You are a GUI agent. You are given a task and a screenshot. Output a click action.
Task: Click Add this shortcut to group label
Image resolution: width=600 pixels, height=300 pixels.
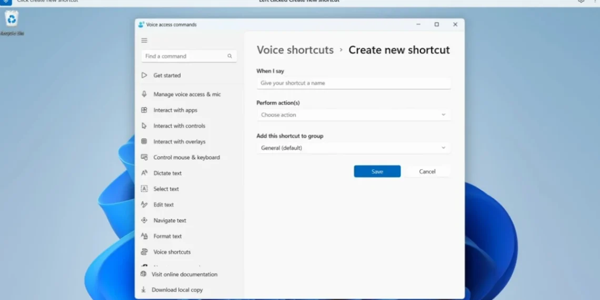click(289, 136)
